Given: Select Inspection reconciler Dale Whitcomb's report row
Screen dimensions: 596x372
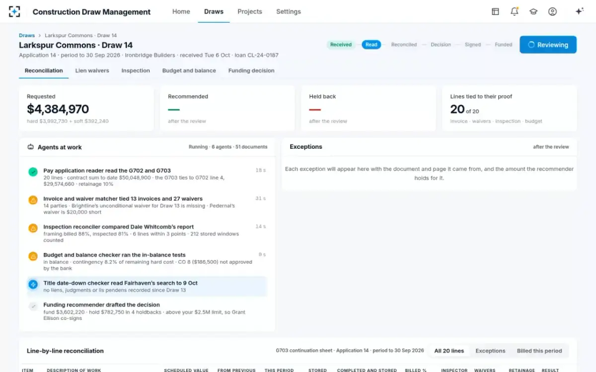Looking at the screenshot, I should coord(147,234).
